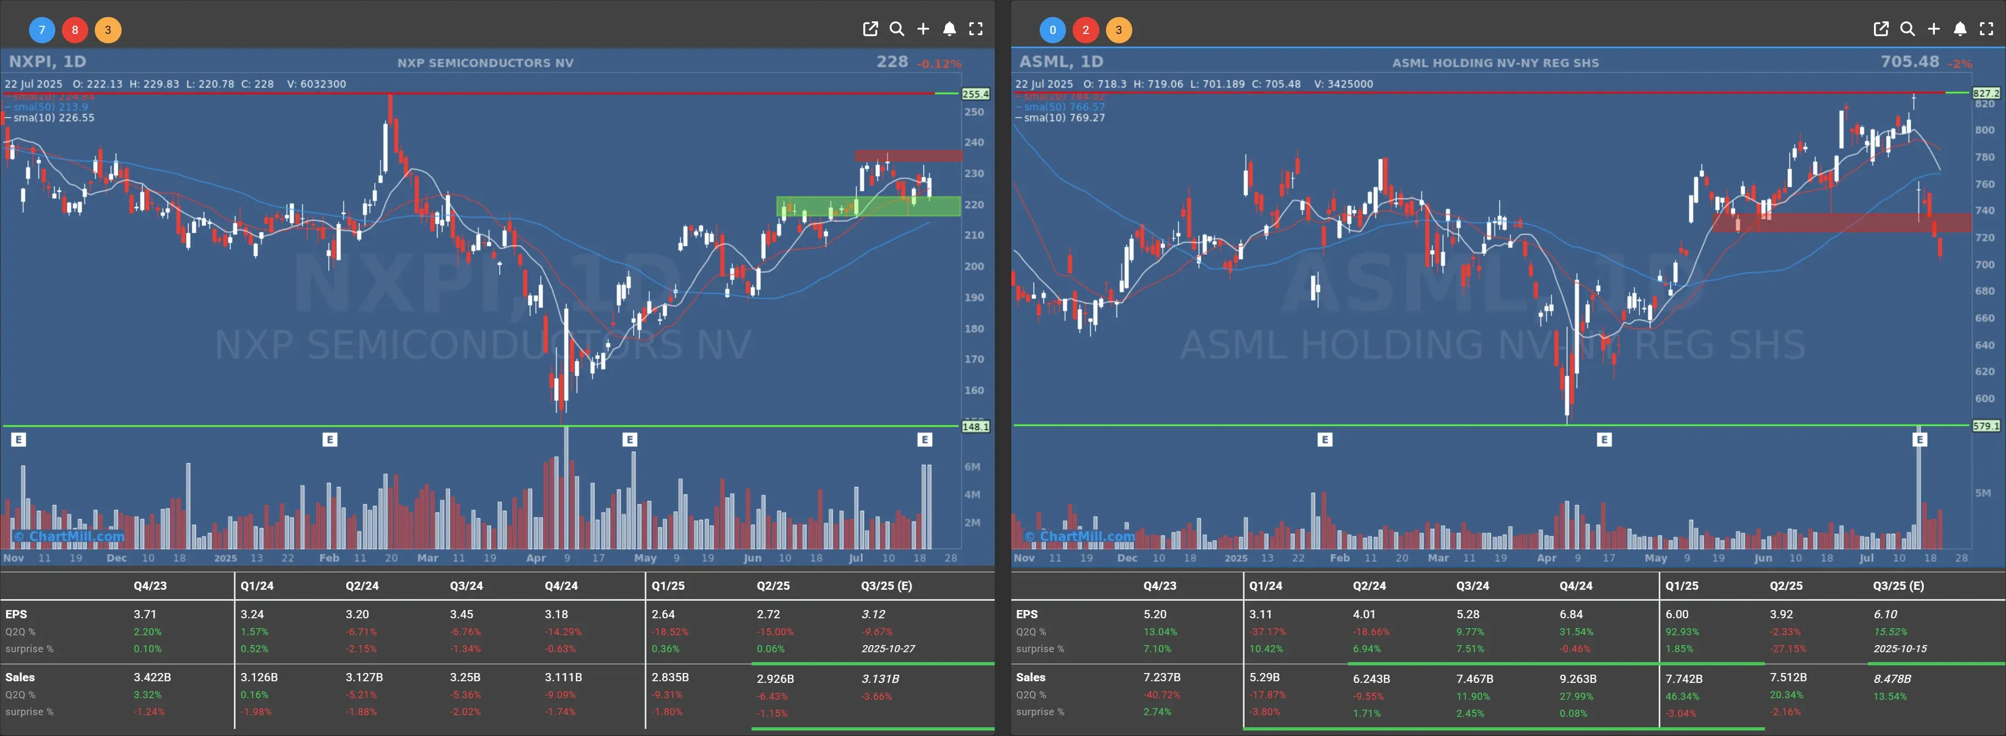Click NXPI last price 228
2006x736 pixels.
click(x=892, y=61)
